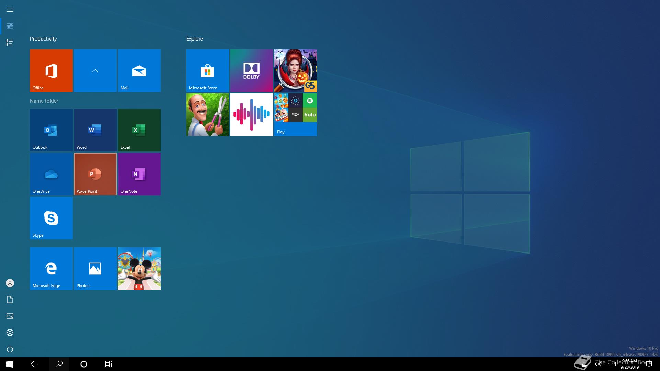The width and height of the screenshot is (660, 371).
Task: Click the taskbar Back arrow
Action: point(34,364)
